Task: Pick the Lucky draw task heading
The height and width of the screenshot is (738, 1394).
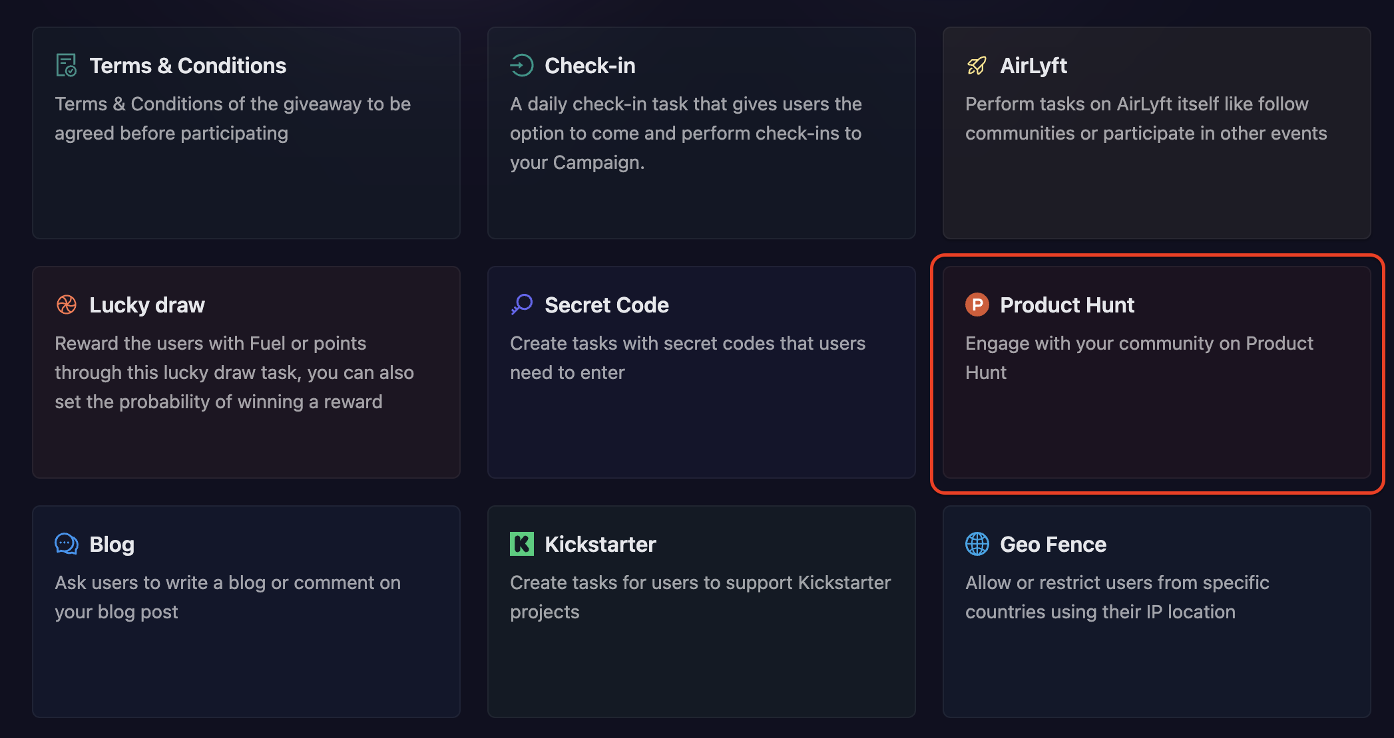Action: click(x=147, y=305)
